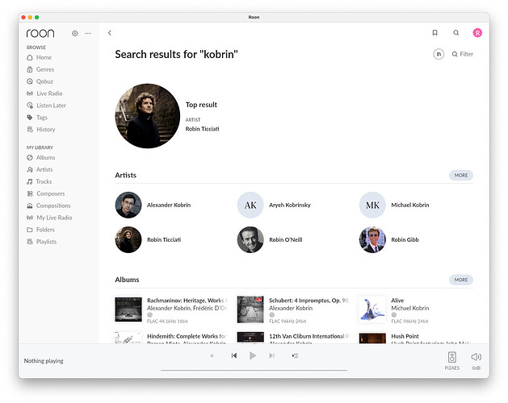Open Robin Ticciati top result name
This screenshot has width=508, height=403.
click(x=202, y=129)
